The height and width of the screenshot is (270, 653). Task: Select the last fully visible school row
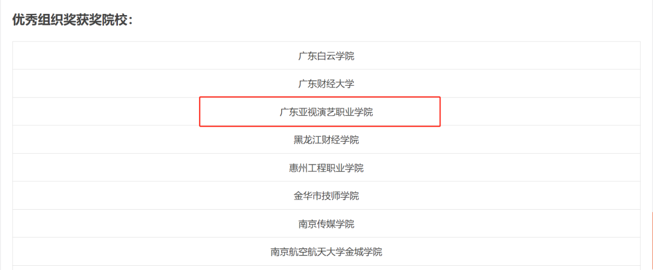[x=326, y=251]
